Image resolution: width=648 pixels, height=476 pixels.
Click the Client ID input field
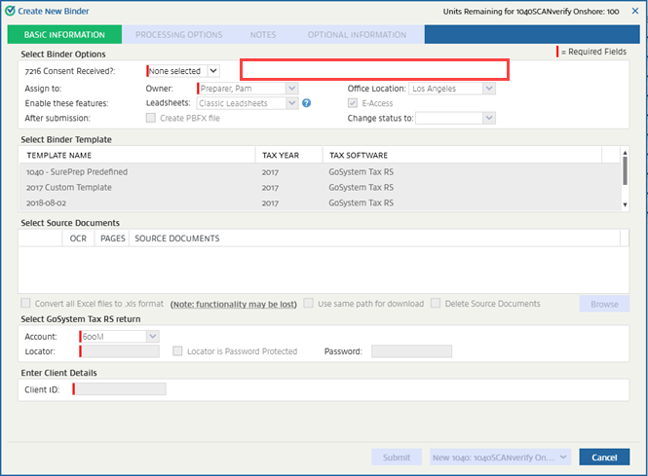121,389
